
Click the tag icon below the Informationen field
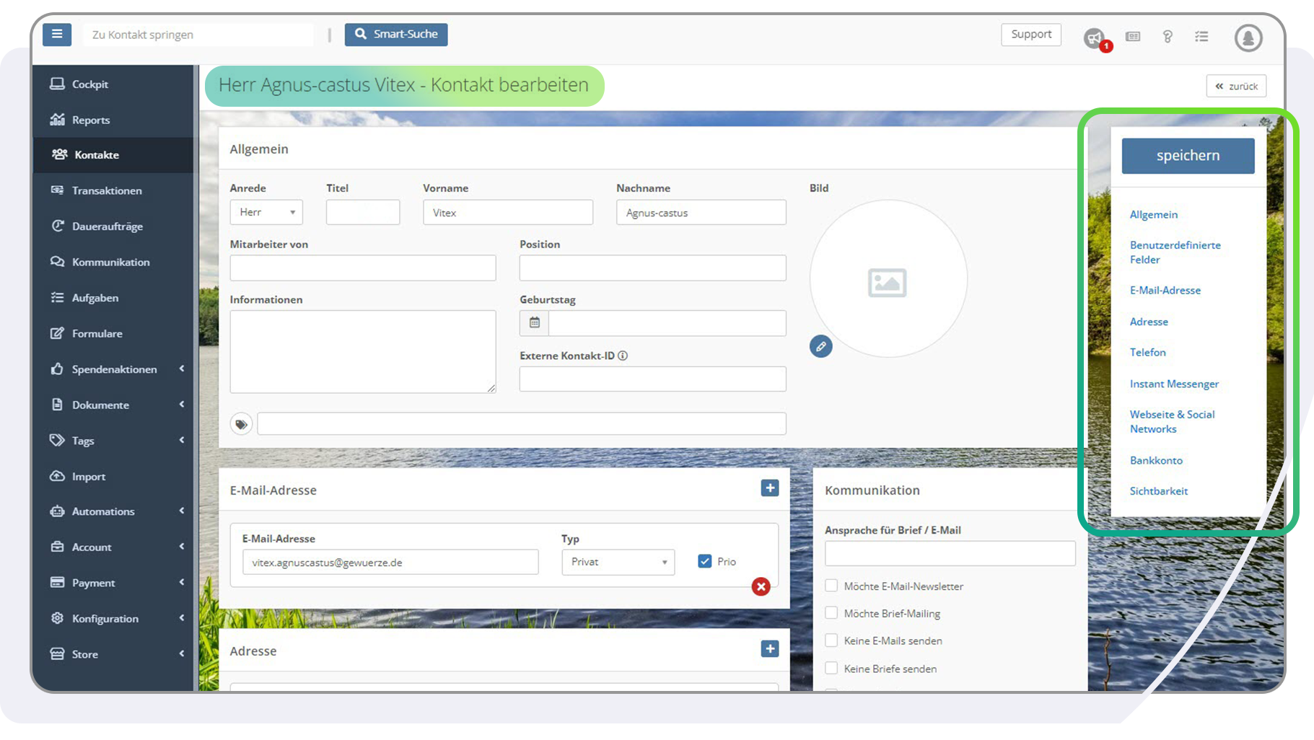241,423
